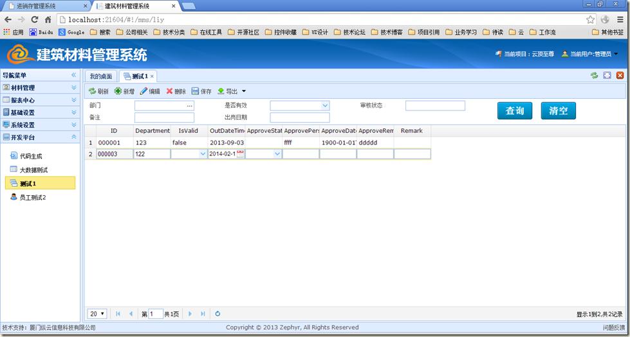The height and width of the screenshot is (337, 630).
Task: Change page size dropdown showing 20
Action: [x=97, y=314]
